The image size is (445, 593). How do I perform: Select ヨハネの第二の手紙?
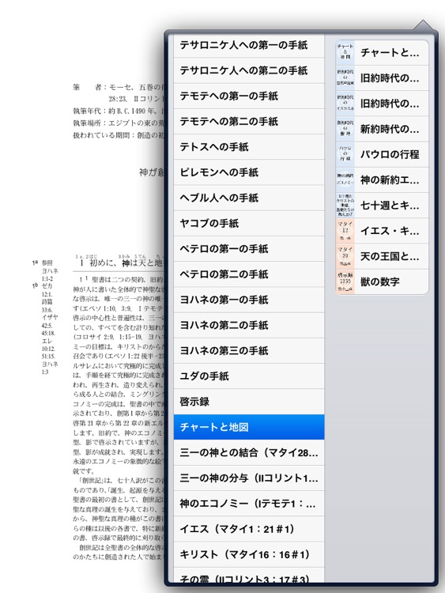249,325
